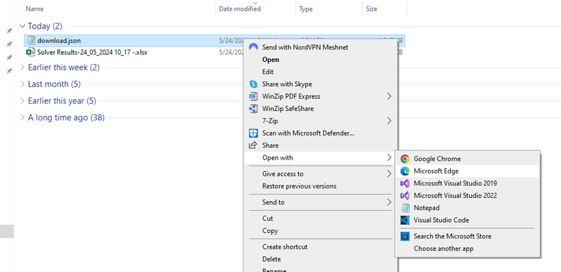Click the Visual Studio Code icon

(405, 220)
